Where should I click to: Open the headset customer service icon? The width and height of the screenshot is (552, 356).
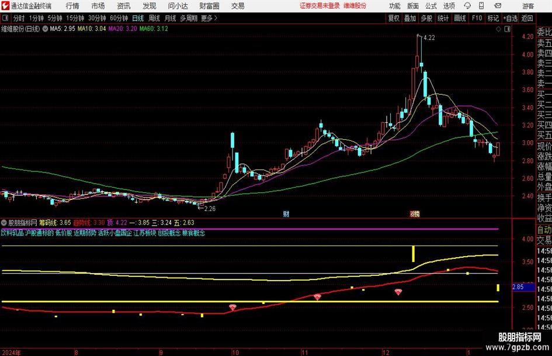coord(467,6)
